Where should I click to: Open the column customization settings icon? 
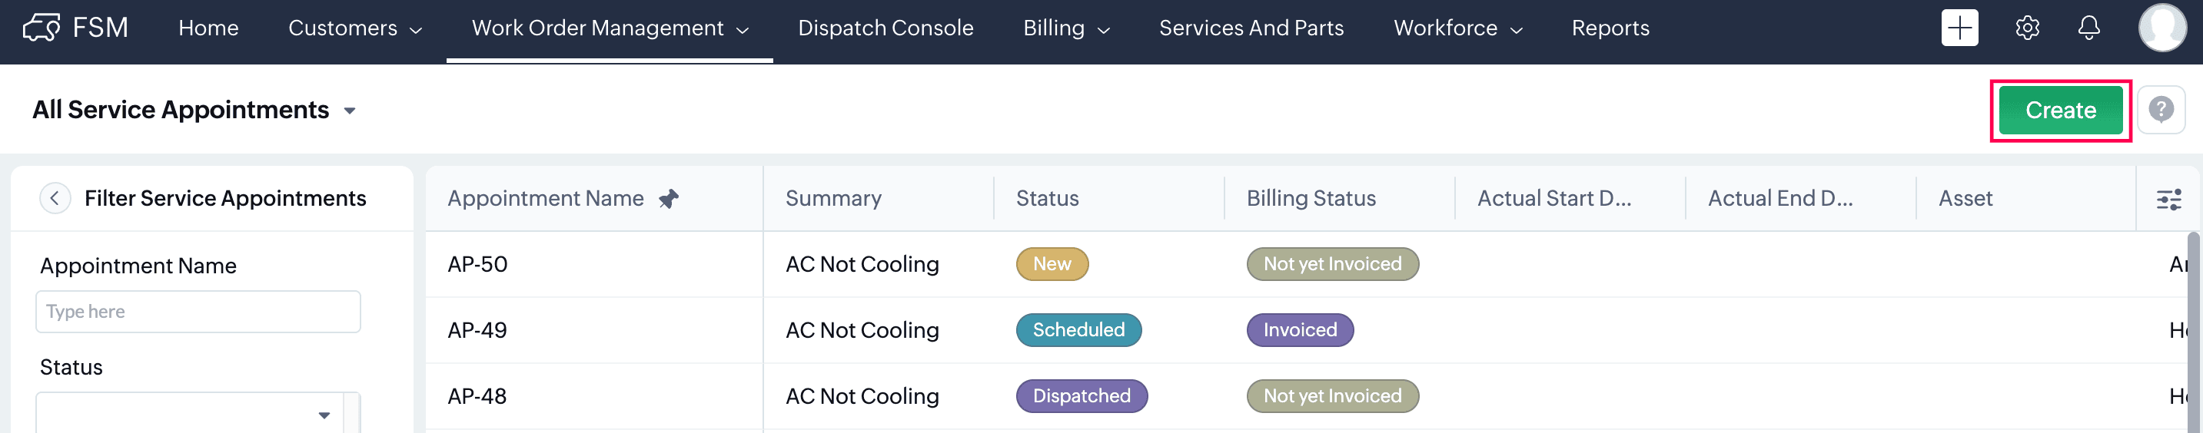coord(2168,200)
